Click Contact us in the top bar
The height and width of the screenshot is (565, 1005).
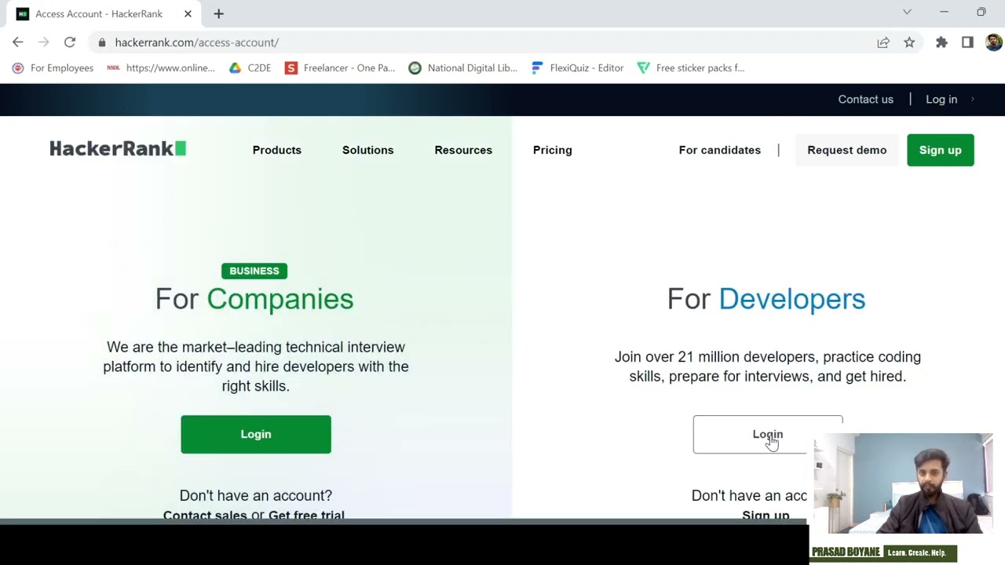point(865,100)
